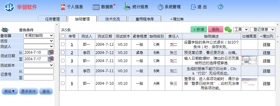The width and height of the screenshot is (280, 106).
Task: Open calendar icon for end date 2004-7-17
Action: [x=51, y=59]
